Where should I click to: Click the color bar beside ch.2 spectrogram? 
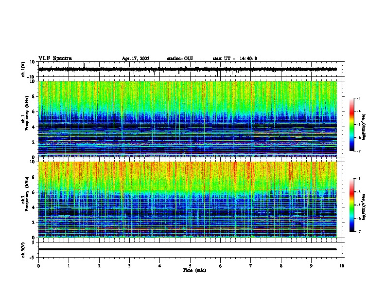(x=351, y=205)
